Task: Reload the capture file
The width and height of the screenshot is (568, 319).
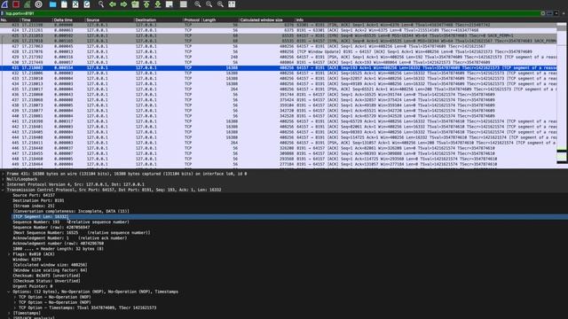Action: click(87, 4)
